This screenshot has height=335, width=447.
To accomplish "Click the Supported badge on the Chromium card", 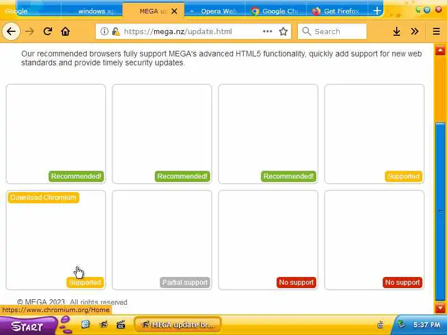I will [85, 283].
